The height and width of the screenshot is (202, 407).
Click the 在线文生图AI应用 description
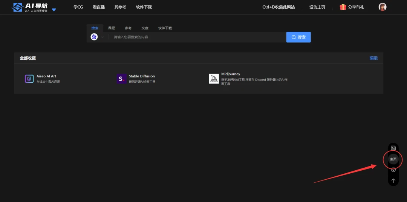48,82
